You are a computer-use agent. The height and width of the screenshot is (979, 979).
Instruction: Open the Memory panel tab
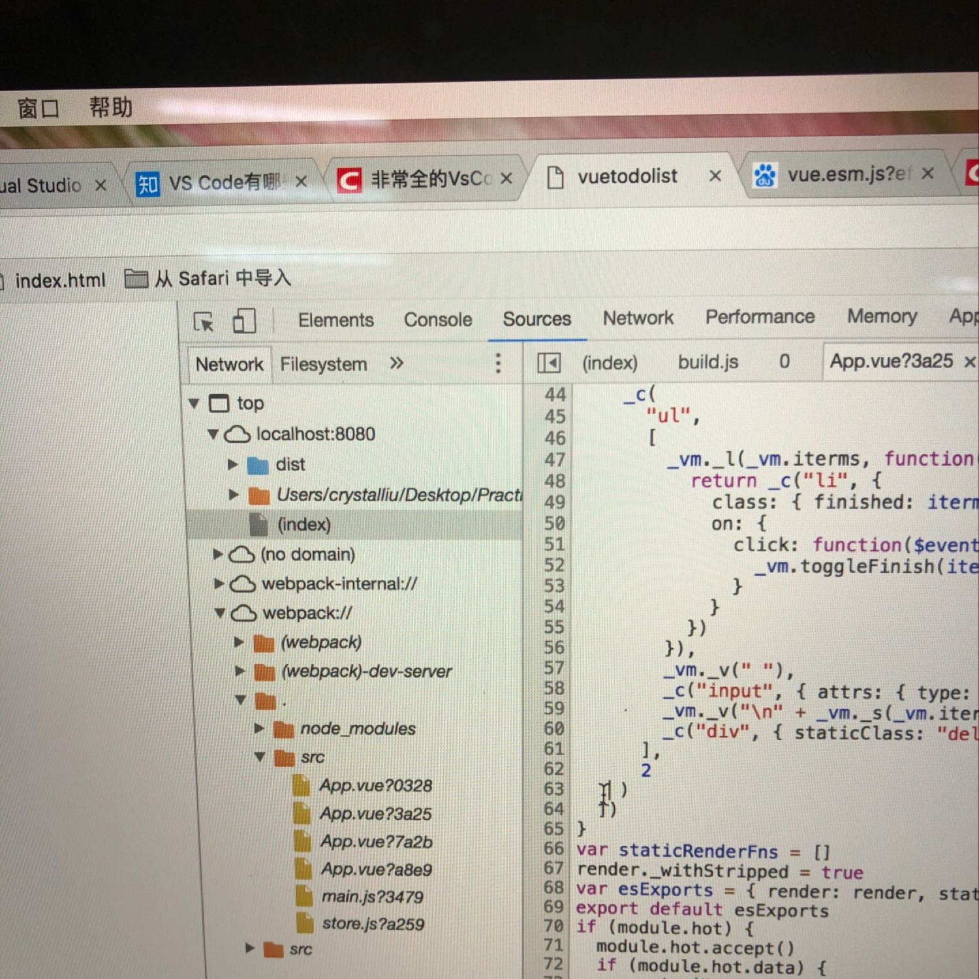882,317
